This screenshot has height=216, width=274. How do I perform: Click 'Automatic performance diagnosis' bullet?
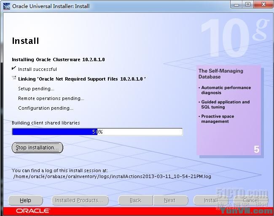(226, 90)
